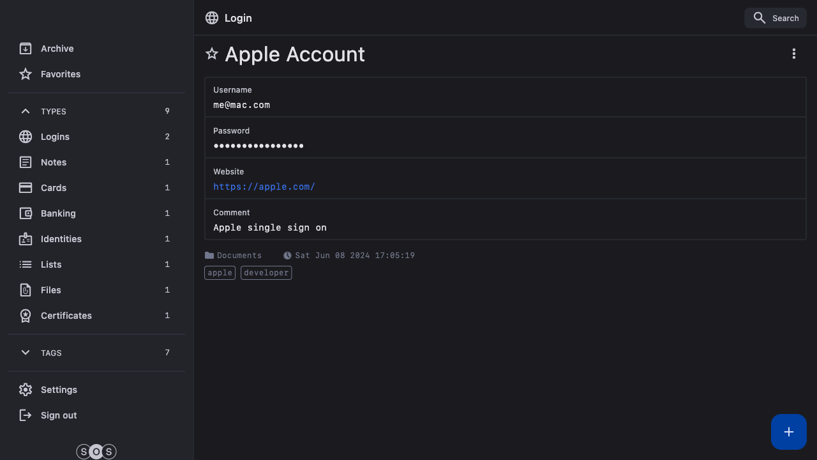Click the Certificates ribbon icon

tap(26, 316)
